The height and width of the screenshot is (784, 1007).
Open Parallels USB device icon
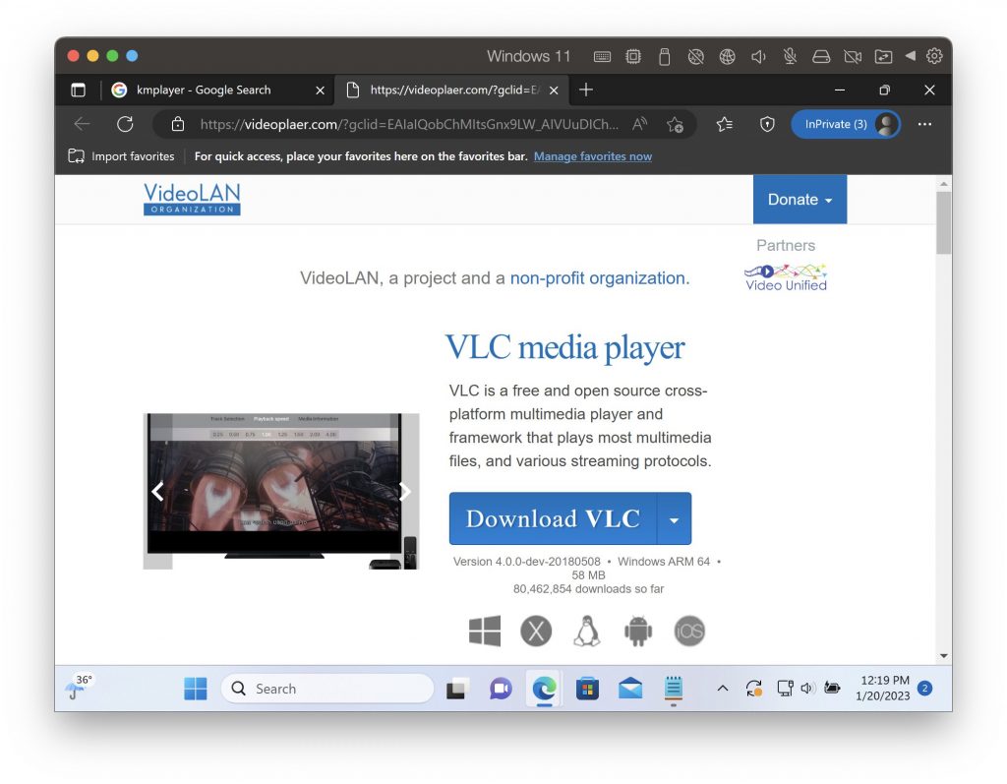[664, 56]
